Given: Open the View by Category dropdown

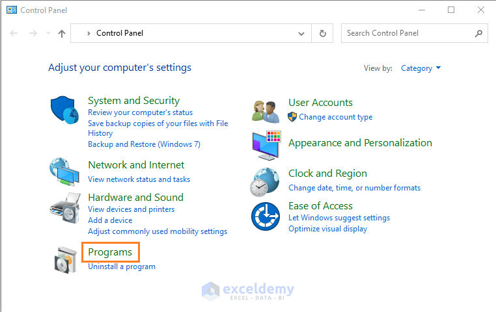Looking at the screenshot, I should click(x=420, y=68).
